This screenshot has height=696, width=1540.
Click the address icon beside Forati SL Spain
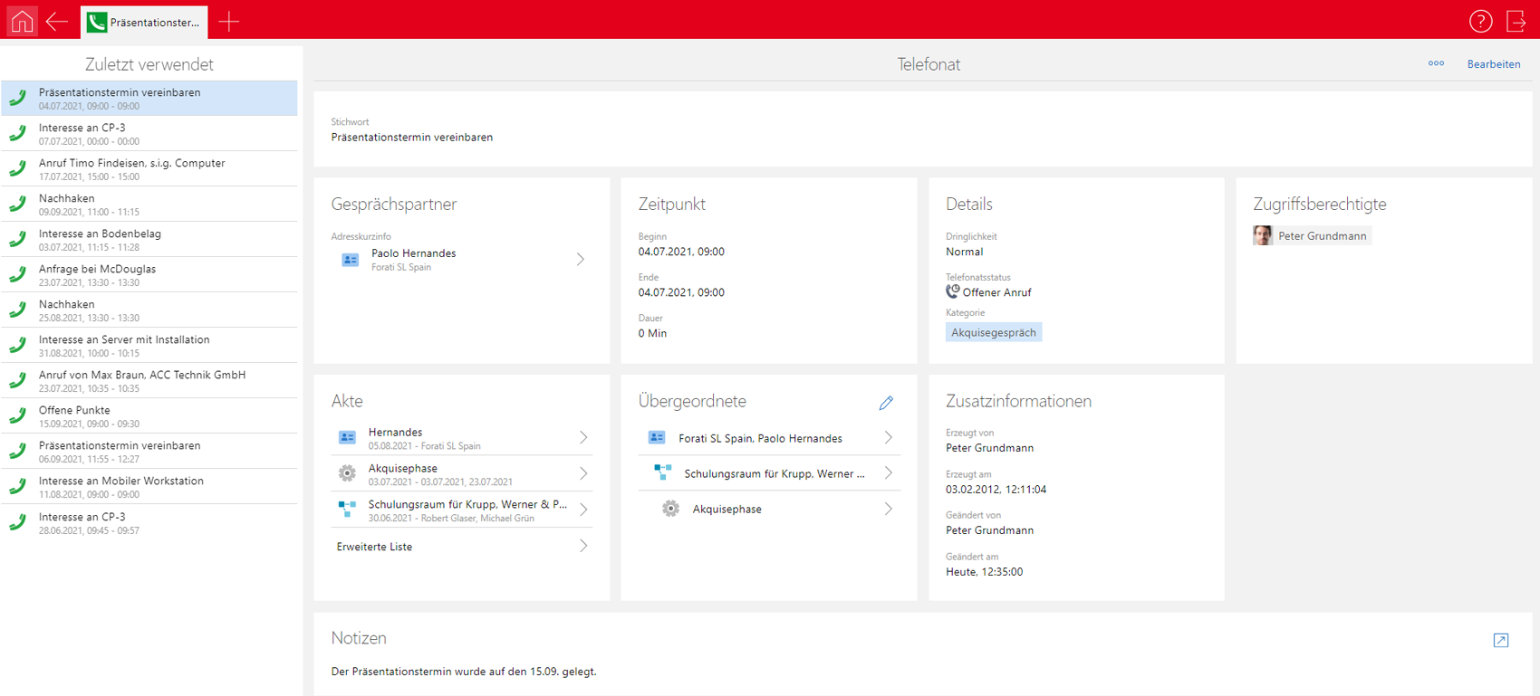click(x=657, y=438)
